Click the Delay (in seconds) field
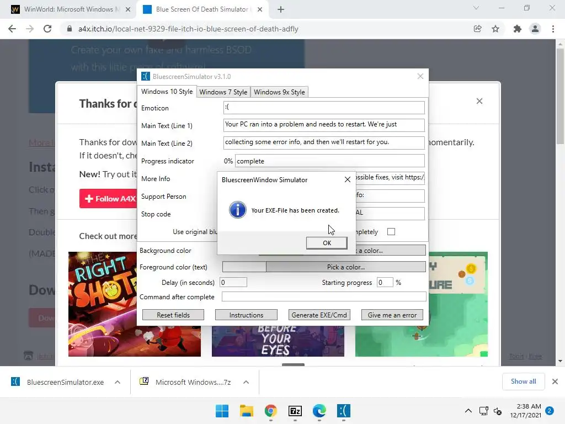 coord(233,282)
